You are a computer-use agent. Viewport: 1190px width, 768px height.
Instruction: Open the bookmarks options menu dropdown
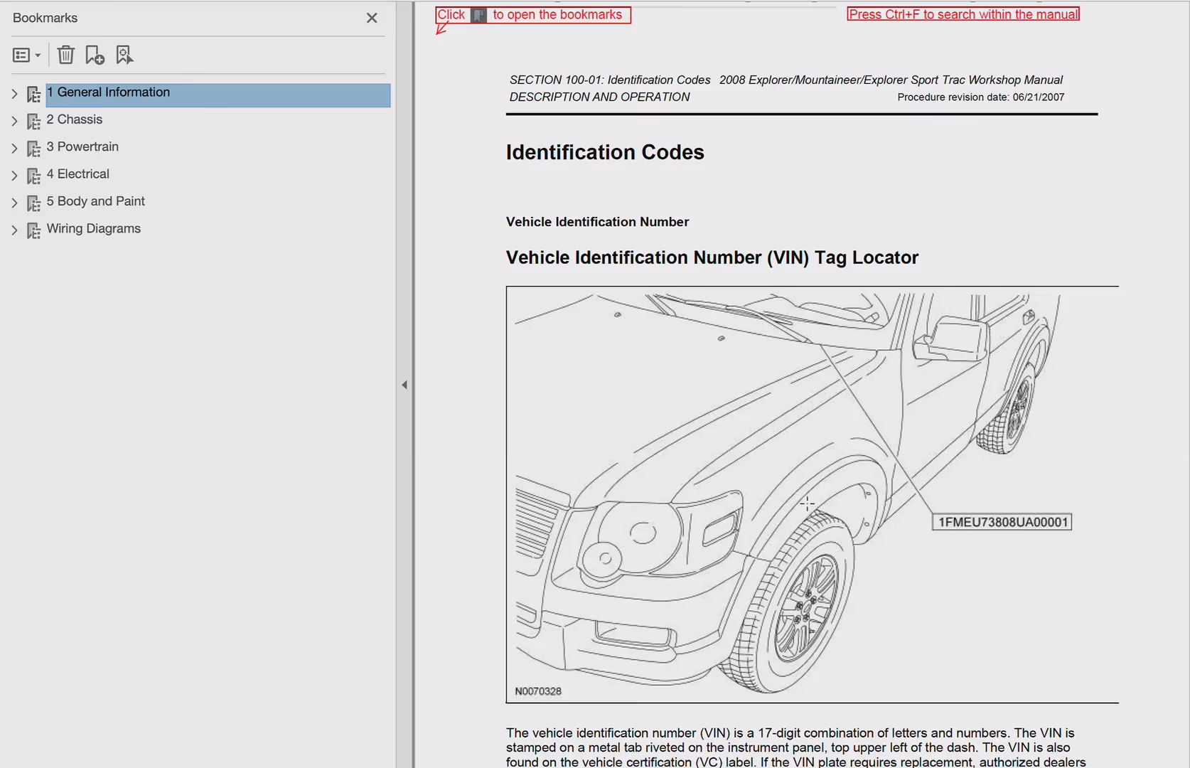pos(26,55)
